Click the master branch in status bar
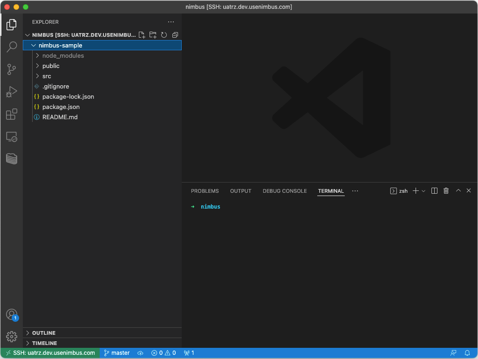This screenshot has width=478, height=359. tap(117, 353)
